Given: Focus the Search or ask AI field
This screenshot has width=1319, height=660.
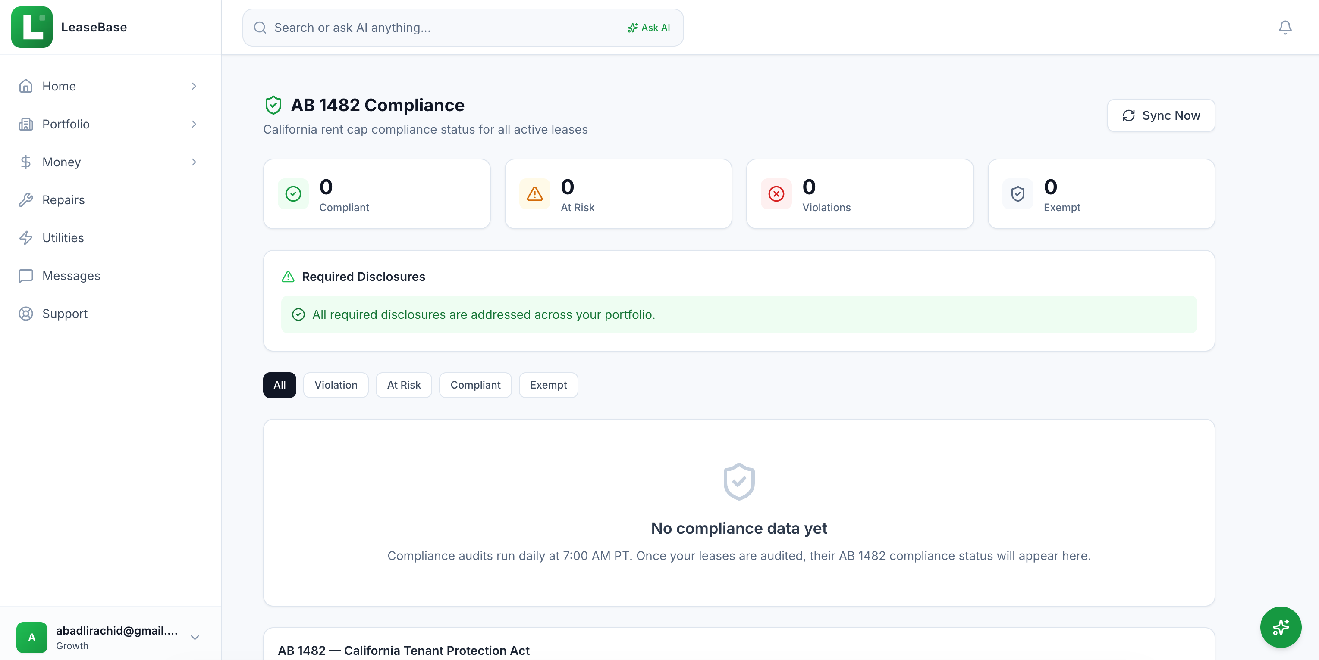Looking at the screenshot, I should tap(463, 28).
